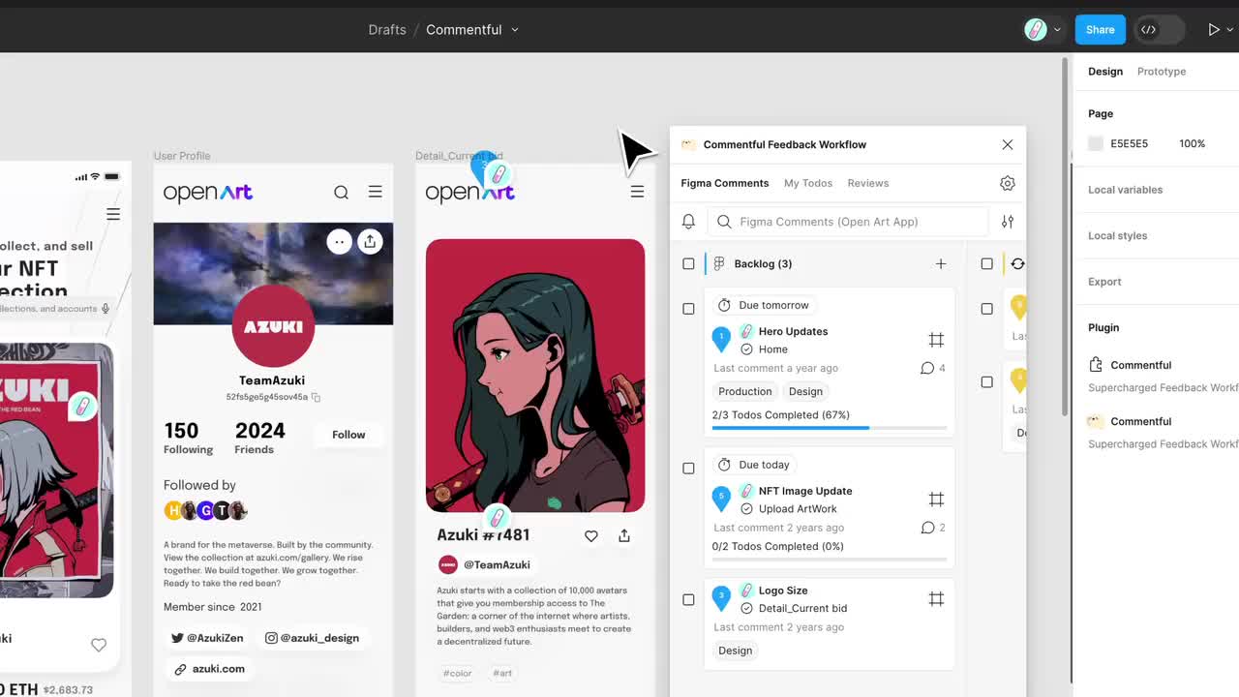Click the Production tag on Hero Updates

[x=744, y=391]
